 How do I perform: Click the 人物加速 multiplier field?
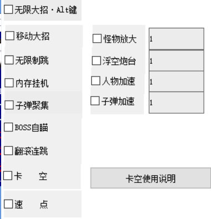pyautogui.click(x=176, y=82)
